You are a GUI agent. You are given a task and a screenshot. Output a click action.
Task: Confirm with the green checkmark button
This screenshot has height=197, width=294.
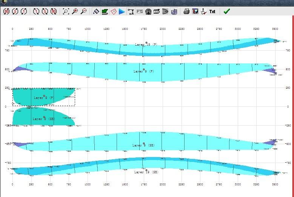(226, 12)
